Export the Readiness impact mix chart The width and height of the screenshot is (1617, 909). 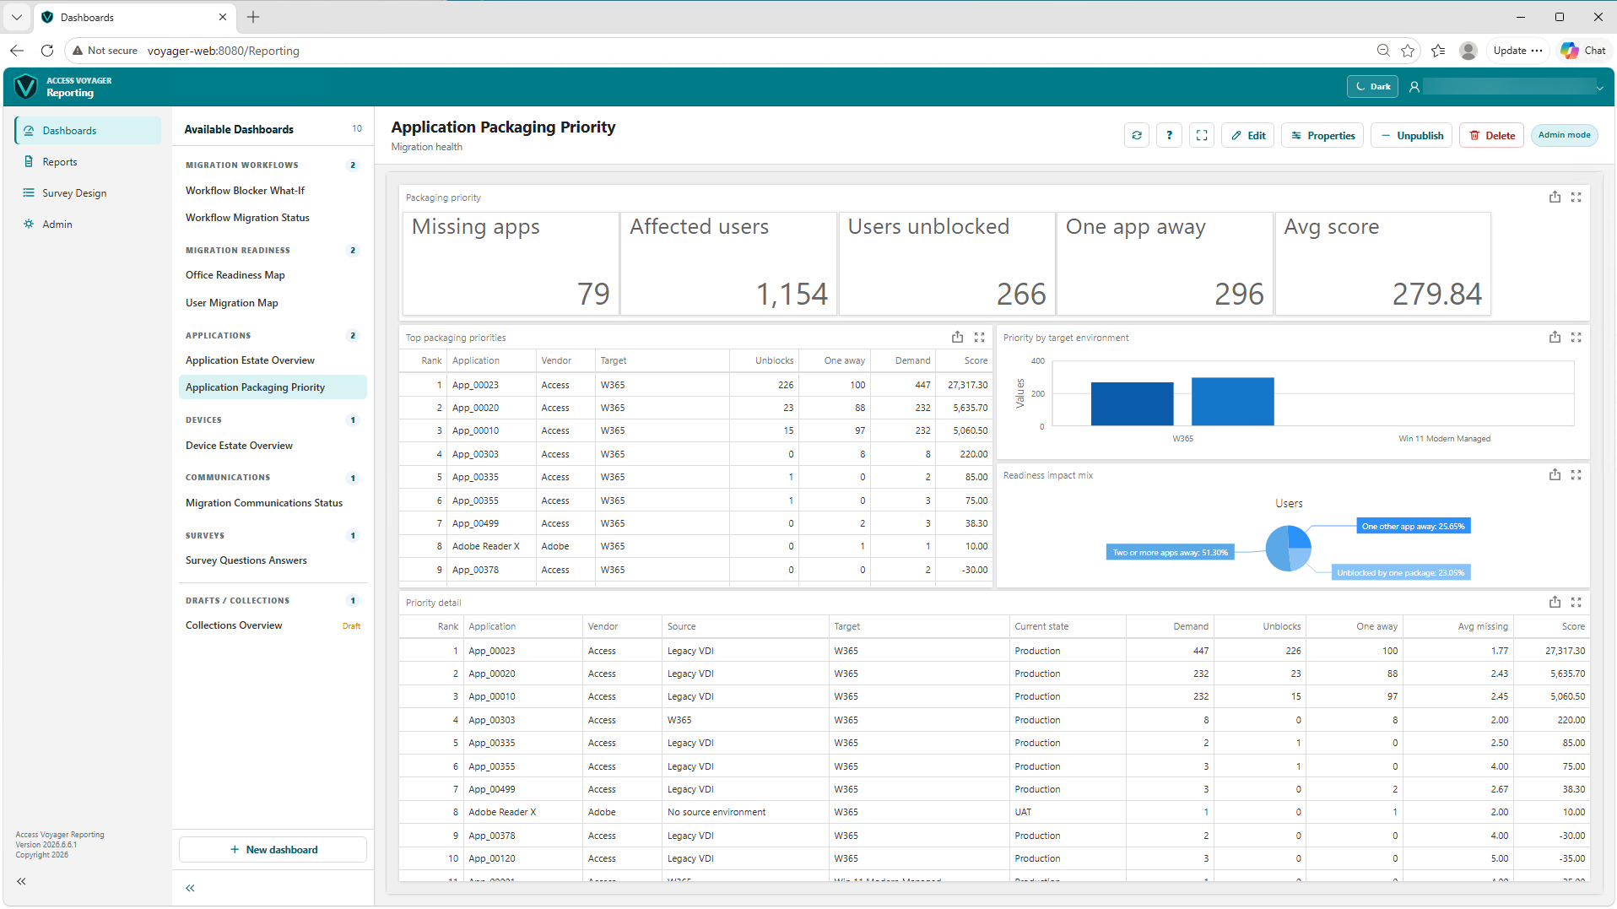(x=1555, y=474)
